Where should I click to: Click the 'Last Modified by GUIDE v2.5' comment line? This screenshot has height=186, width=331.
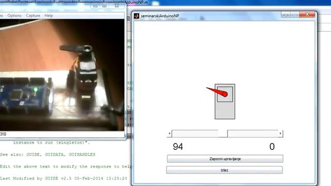tap(63, 178)
